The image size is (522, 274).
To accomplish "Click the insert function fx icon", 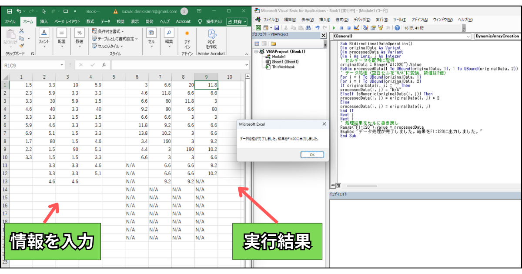I will 104,65.
